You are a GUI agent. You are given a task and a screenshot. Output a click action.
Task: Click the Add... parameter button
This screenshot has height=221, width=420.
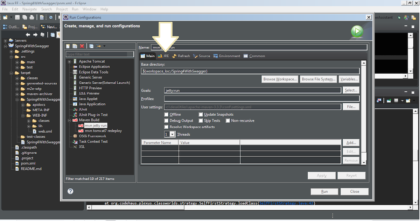351,142
